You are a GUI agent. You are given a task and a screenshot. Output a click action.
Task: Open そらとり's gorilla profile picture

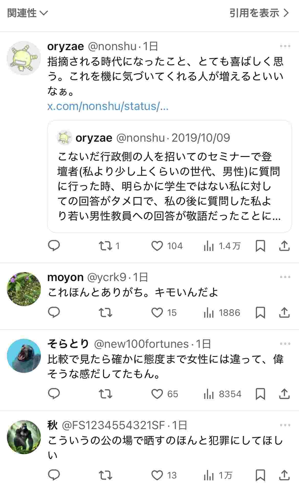coord(24,356)
